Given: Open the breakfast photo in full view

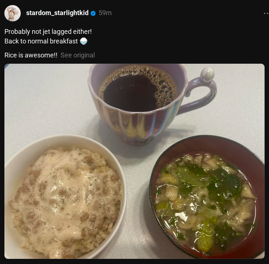Looking at the screenshot, I should [134, 161].
